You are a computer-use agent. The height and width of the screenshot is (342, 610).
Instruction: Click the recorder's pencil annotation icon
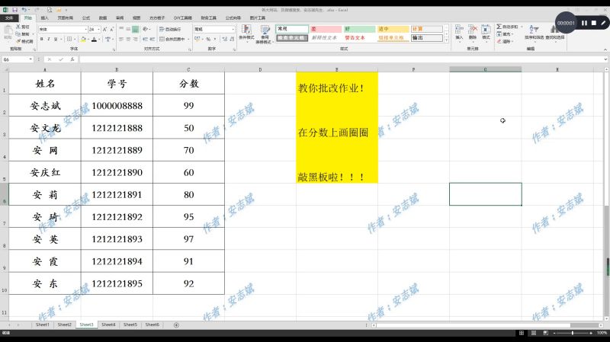[x=603, y=23]
